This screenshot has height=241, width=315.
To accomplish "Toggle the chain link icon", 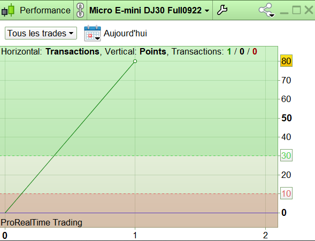I will (x=80, y=10).
